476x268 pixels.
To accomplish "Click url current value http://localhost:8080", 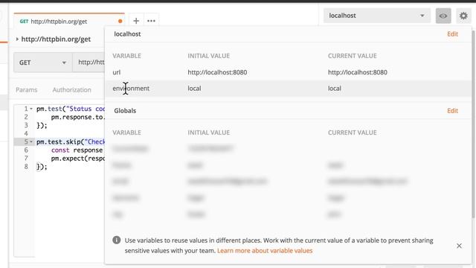I will click(x=358, y=72).
